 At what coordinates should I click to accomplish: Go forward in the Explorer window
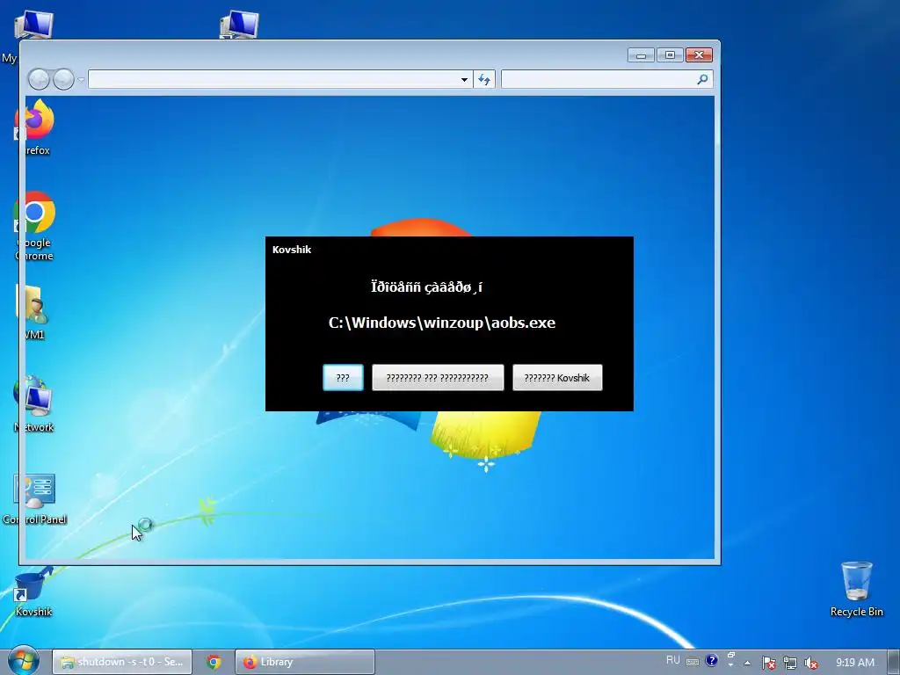63,79
